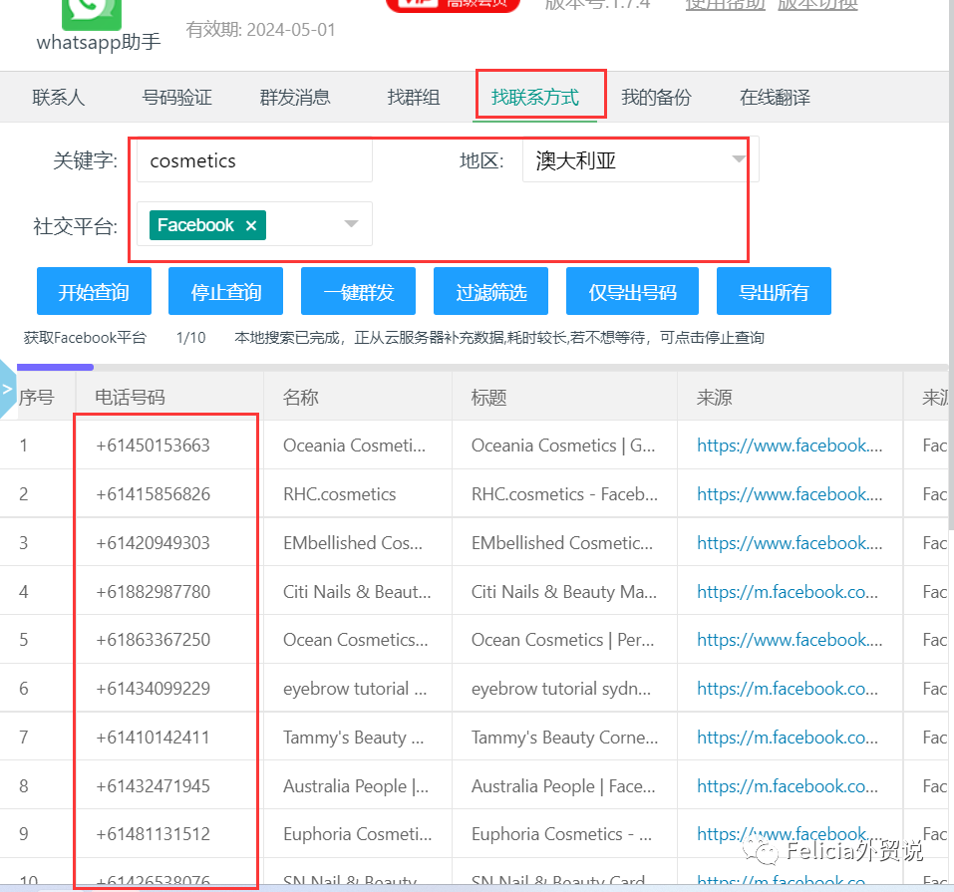Open the 群发消息 tab
Screen dimensions: 954x892
point(295,98)
